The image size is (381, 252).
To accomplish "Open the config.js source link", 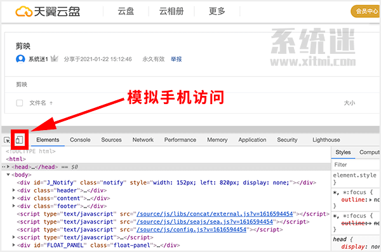I will click(191, 229).
